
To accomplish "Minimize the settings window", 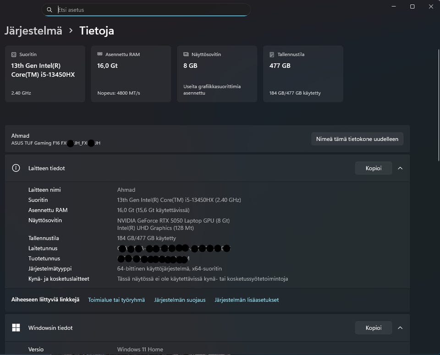I will [x=394, y=6].
